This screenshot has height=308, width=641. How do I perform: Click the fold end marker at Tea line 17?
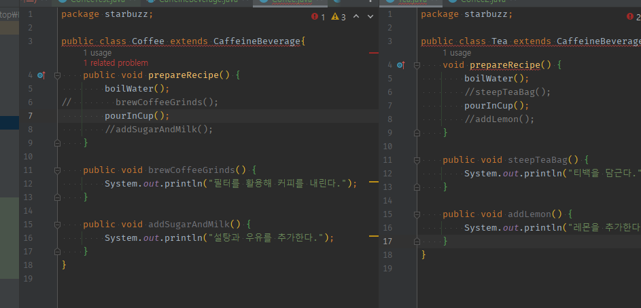click(417, 242)
